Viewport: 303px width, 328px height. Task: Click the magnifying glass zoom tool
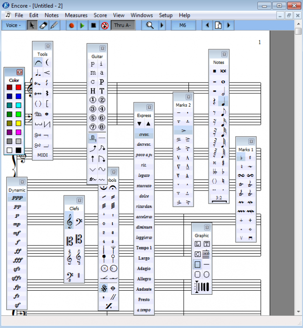click(150, 26)
